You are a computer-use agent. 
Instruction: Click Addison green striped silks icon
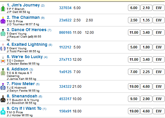[3, 72]
